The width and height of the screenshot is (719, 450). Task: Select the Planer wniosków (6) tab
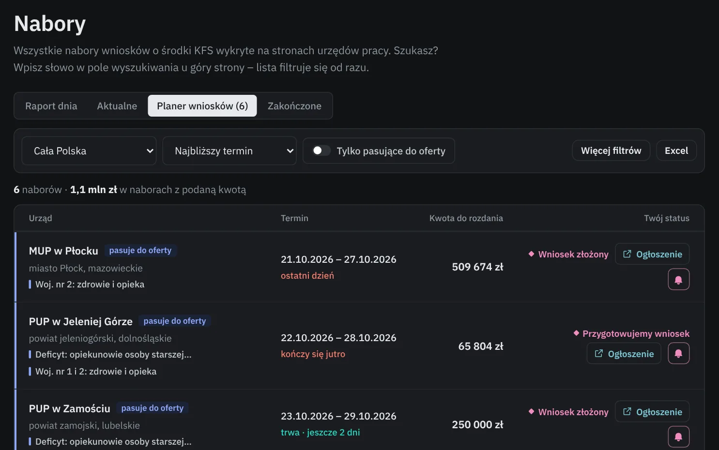(202, 106)
